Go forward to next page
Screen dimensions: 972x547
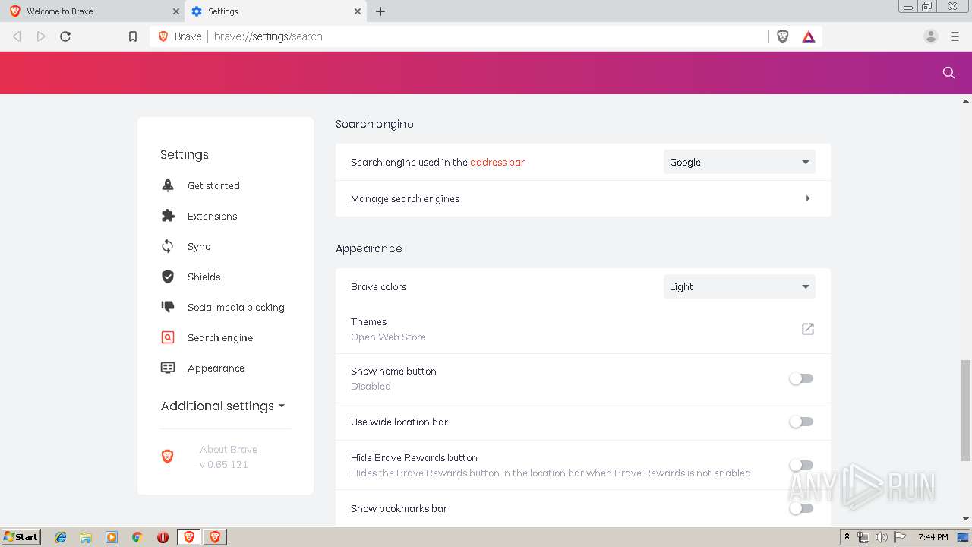[41, 36]
